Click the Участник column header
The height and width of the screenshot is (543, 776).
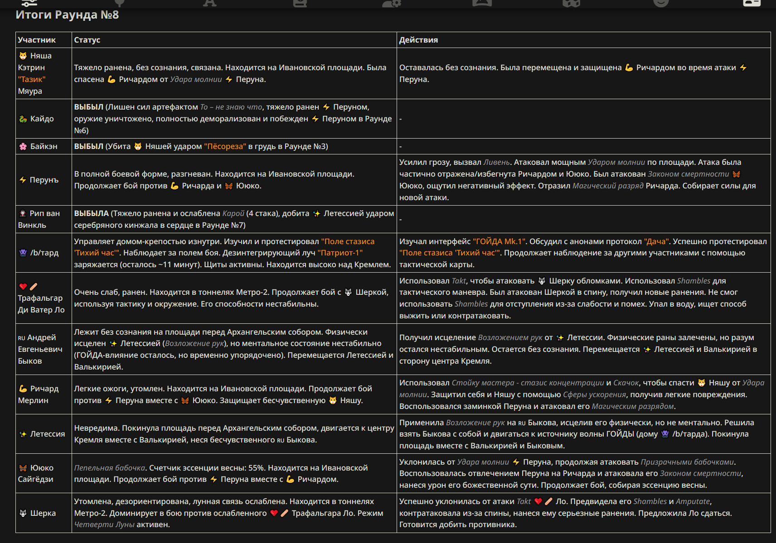pos(37,40)
